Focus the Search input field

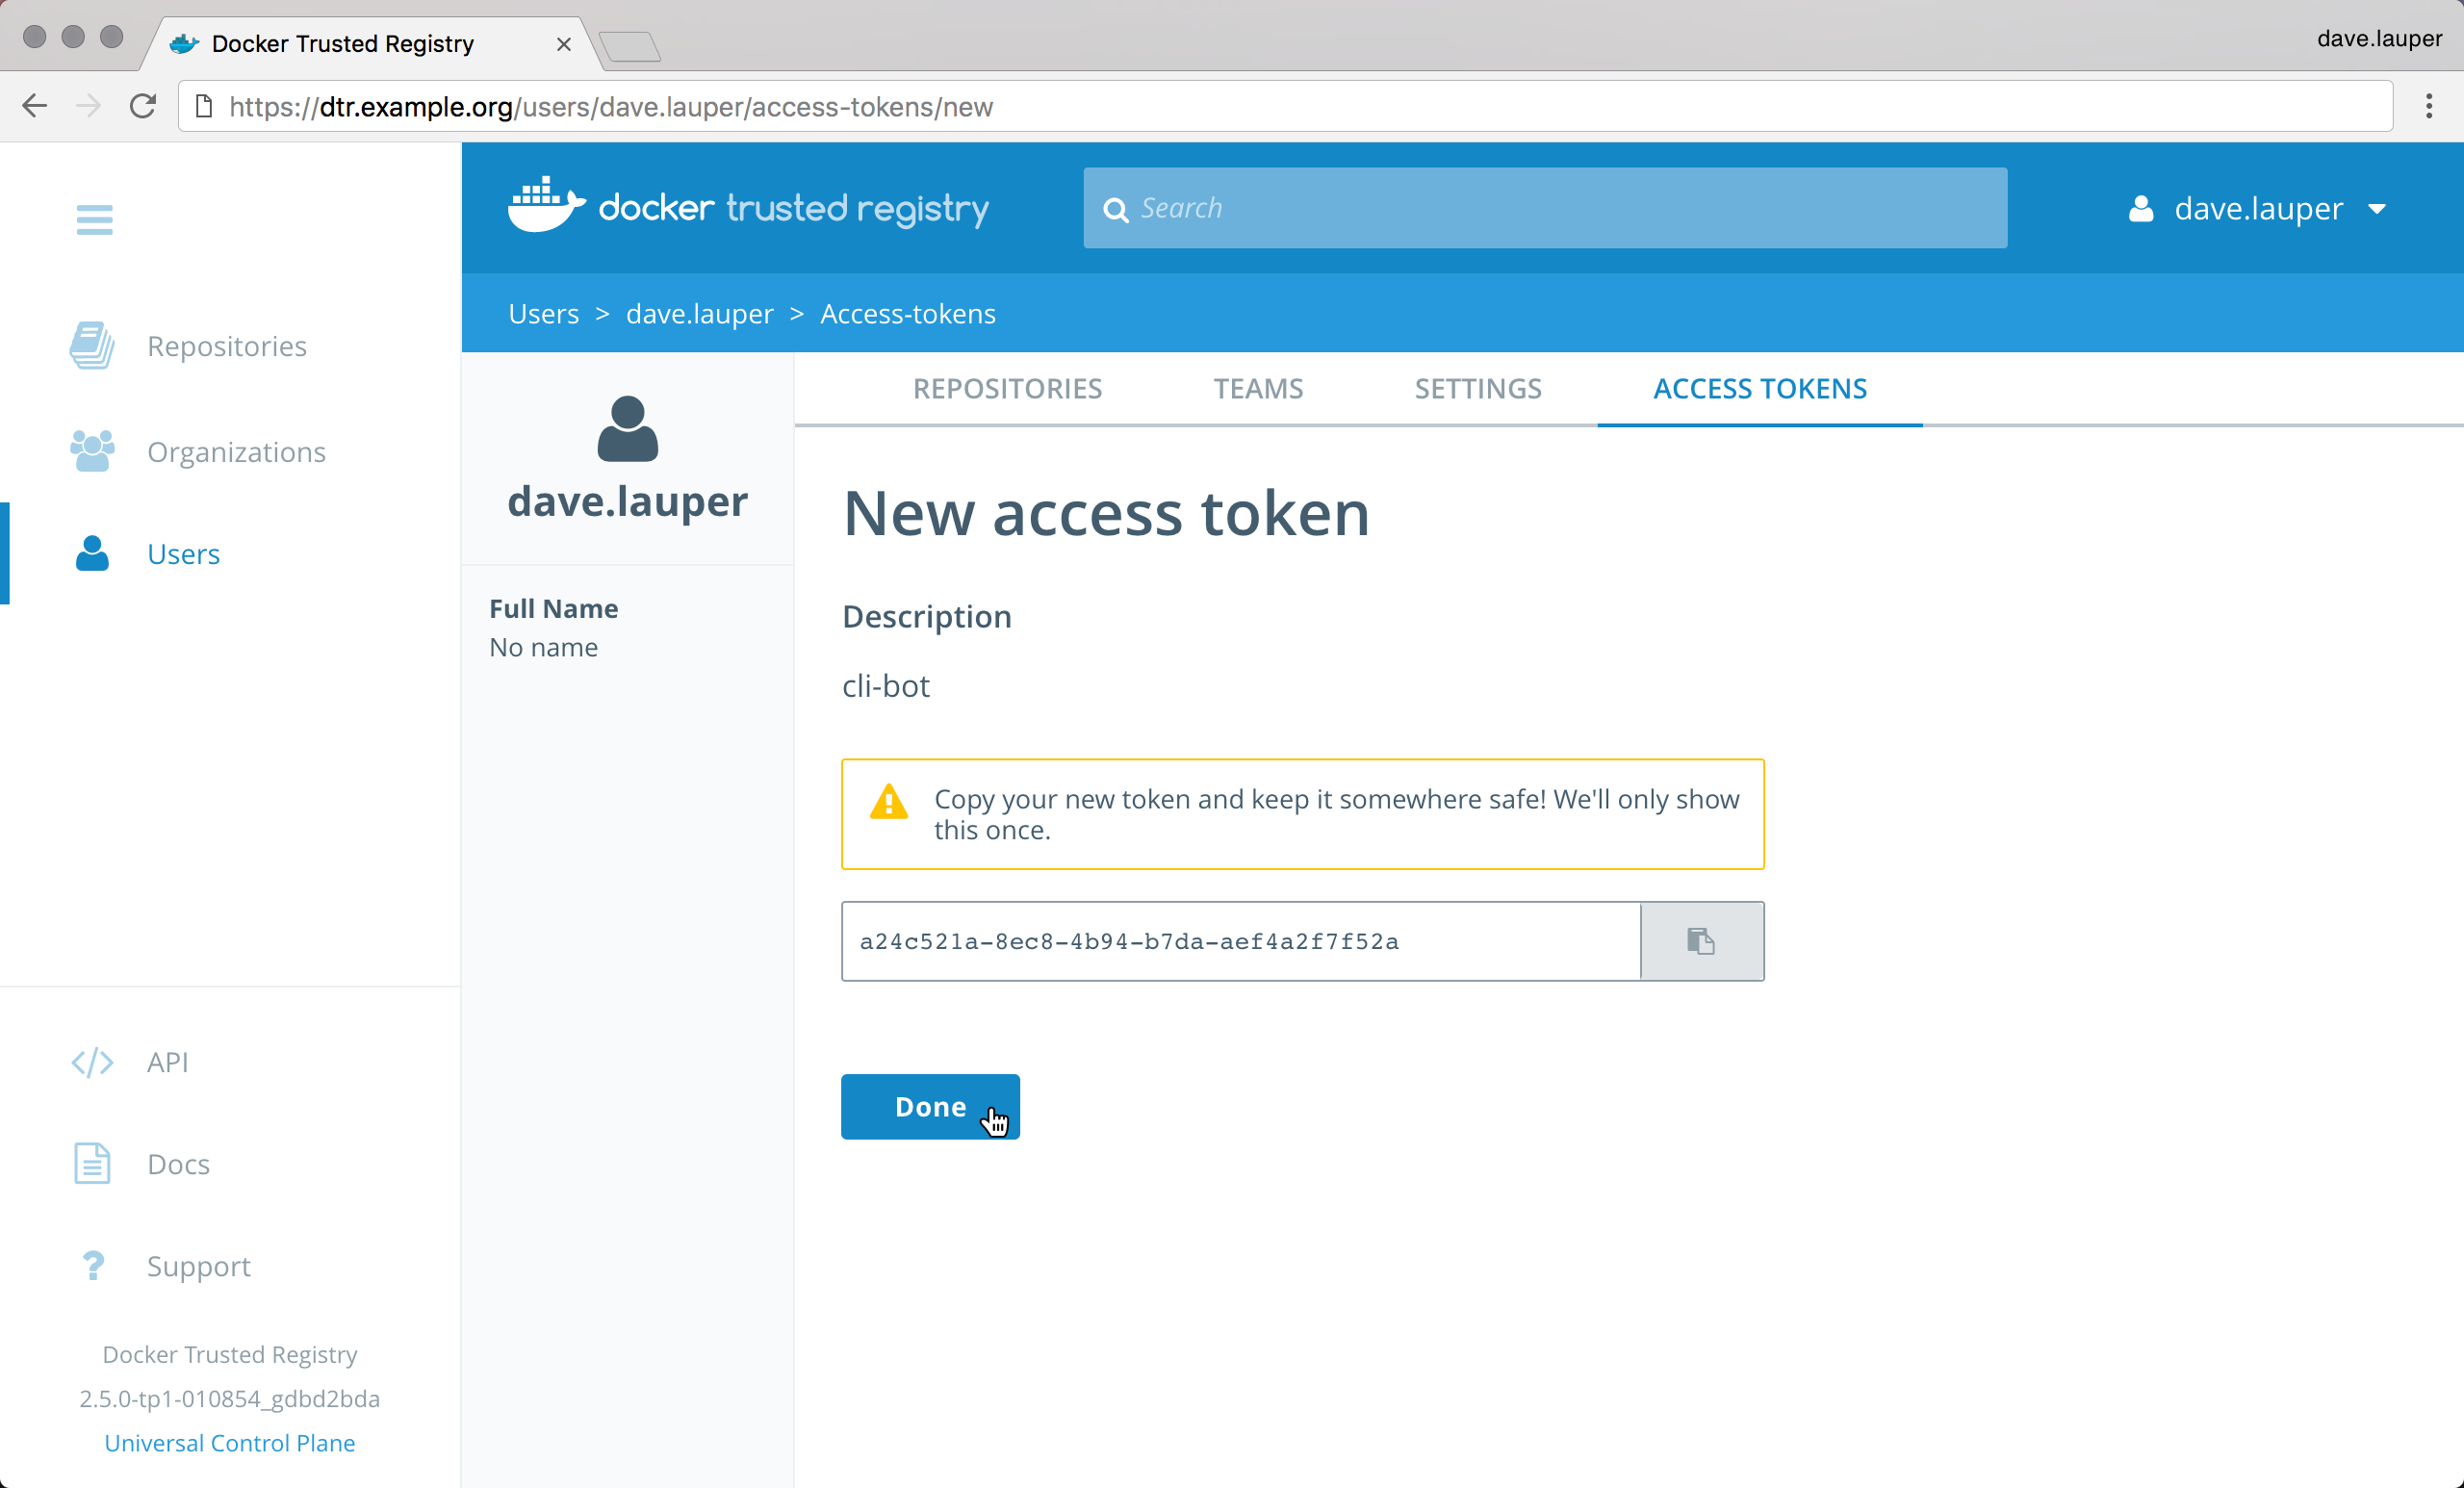(1560, 208)
